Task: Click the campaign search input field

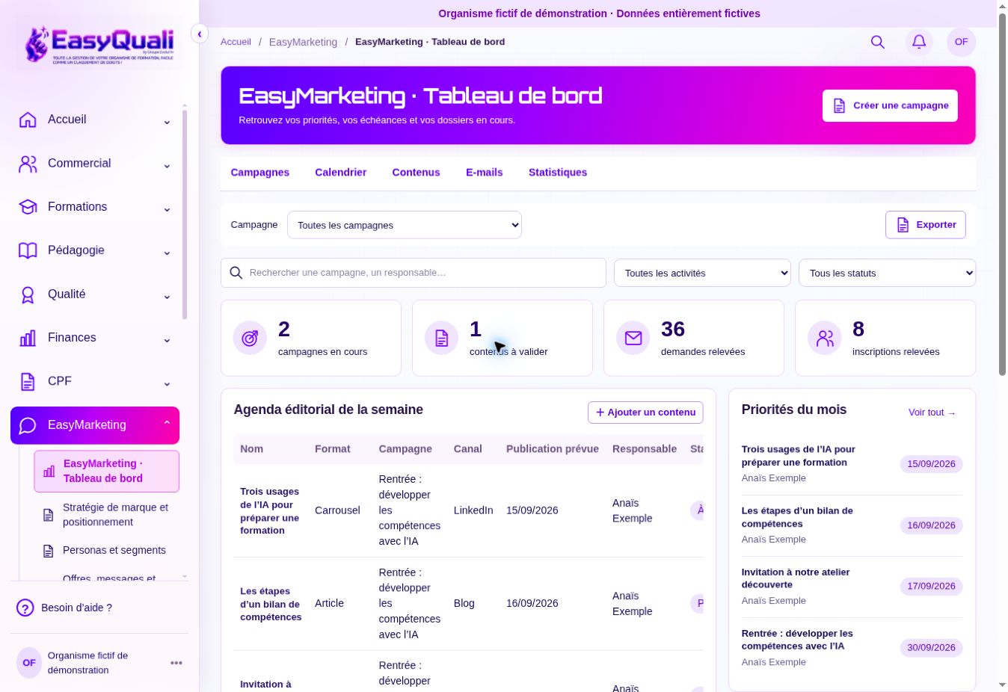Action: [x=414, y=273]
